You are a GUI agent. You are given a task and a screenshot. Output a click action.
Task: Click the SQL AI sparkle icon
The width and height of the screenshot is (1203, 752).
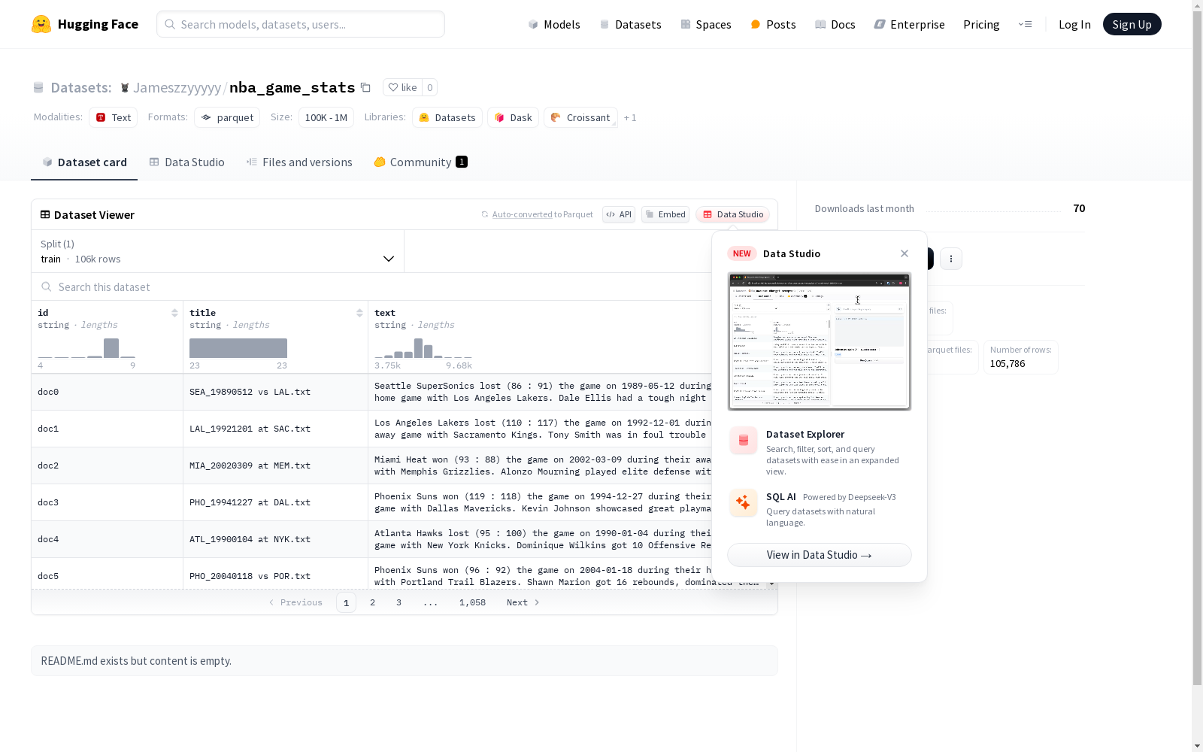point(744,502)
